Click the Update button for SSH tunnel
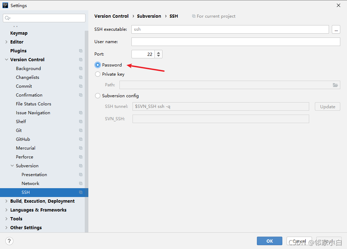The height and width of the screenshot is (249, 347). (328, 106)
